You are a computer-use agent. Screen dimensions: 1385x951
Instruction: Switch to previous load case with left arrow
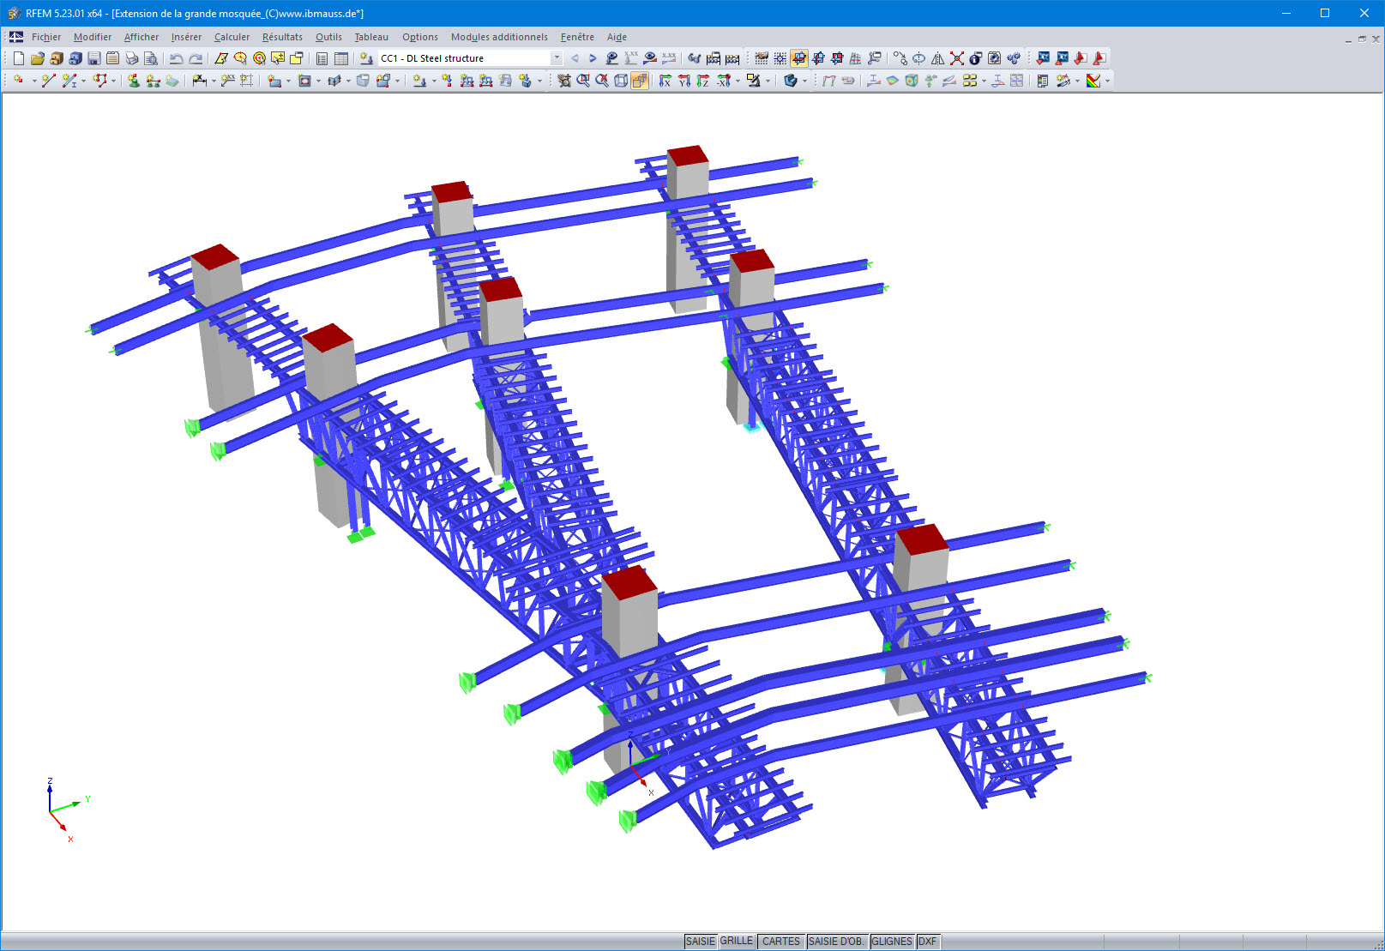(575, 58)
